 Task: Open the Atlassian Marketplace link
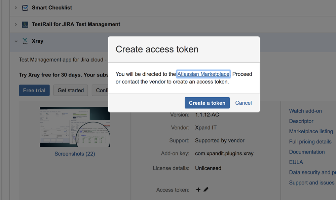coord(203,74)
